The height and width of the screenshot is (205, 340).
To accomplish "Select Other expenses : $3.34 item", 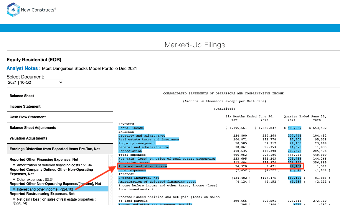I will click(x=35, y=179).
